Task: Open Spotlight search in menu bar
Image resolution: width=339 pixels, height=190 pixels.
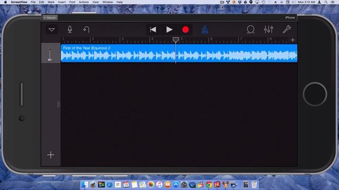Action: pyautogui.click(x=326, y=2)
